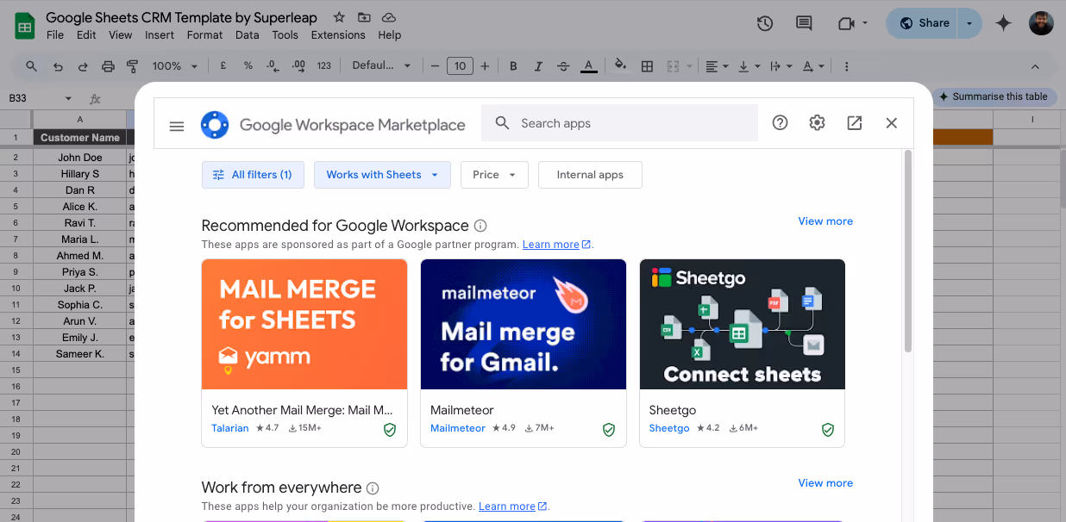Expand Works with Sheets filter dropdown
The height and width of the screenshot is (522, 1066).
(382, 175)
